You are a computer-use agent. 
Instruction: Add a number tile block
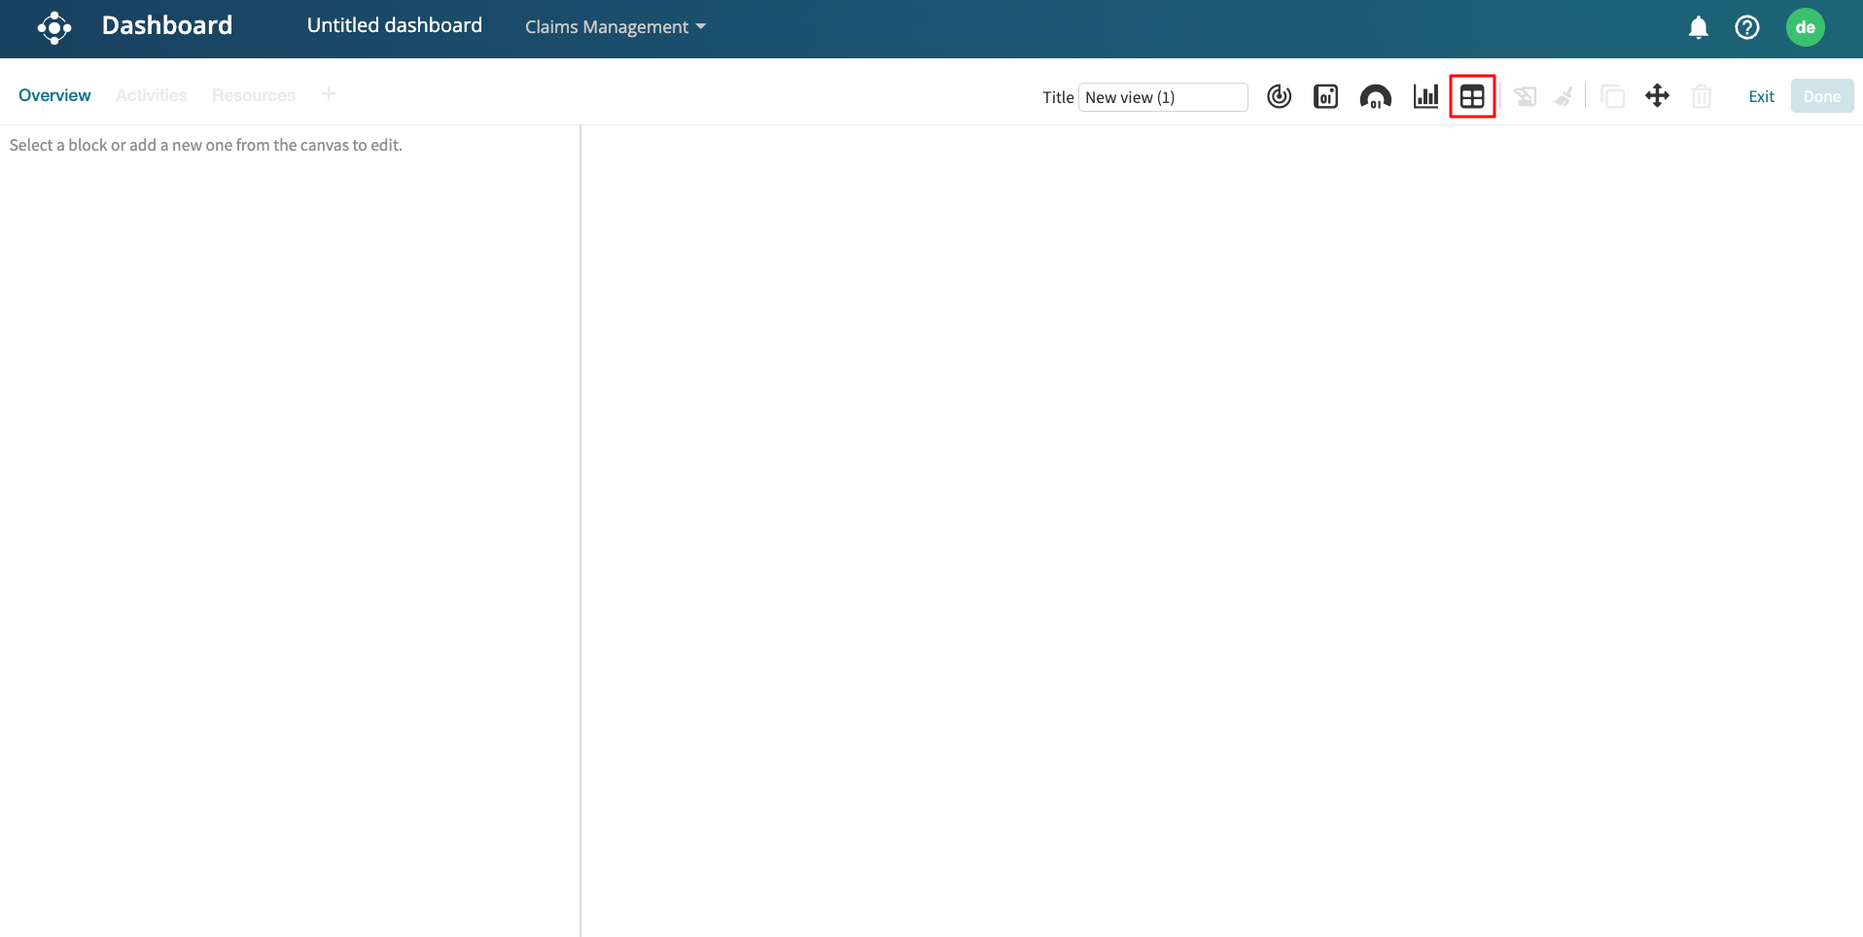click(1325, 96)
